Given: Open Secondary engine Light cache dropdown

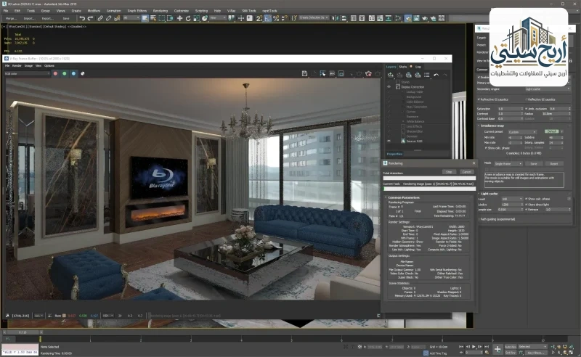Looking at the screenshot, I should tap(548, 89).
